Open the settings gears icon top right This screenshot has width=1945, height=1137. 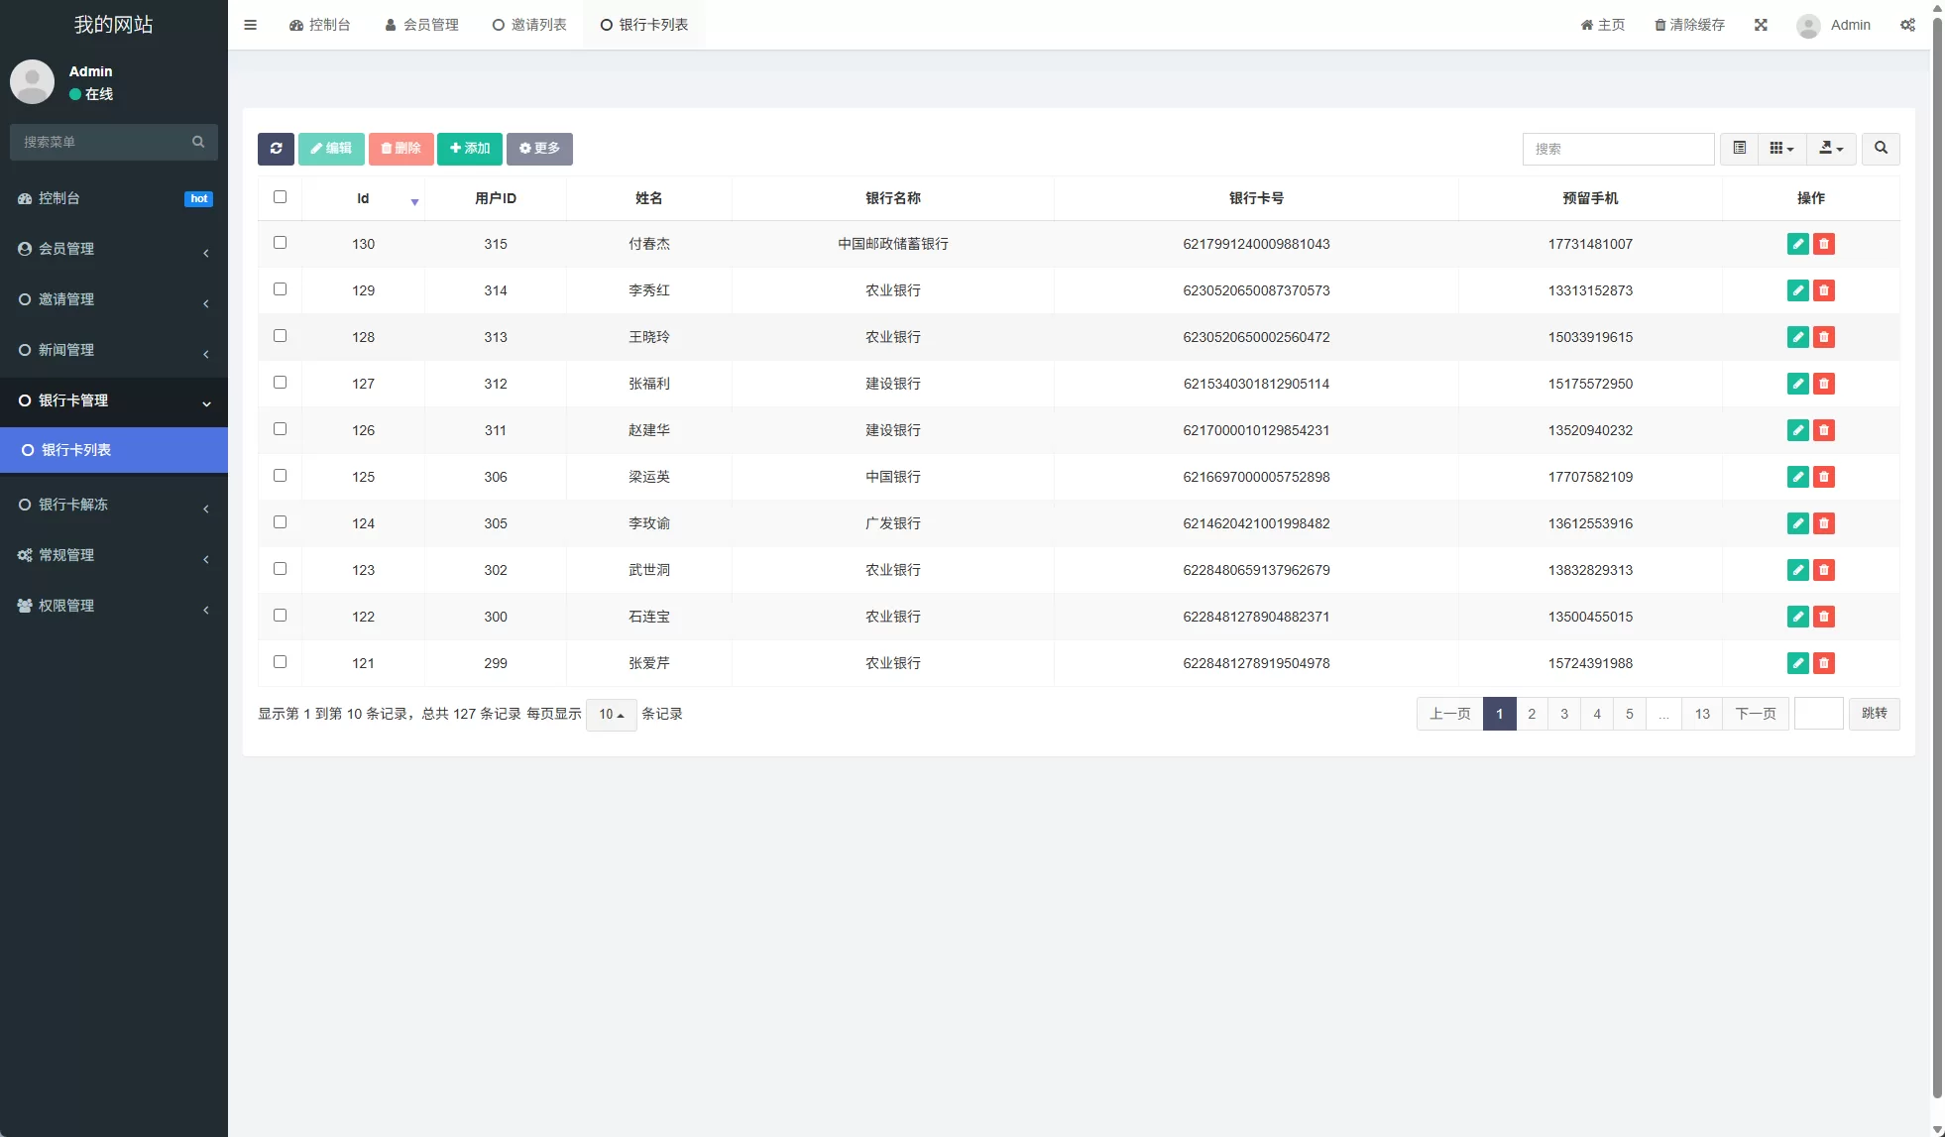coord(1907,25)
